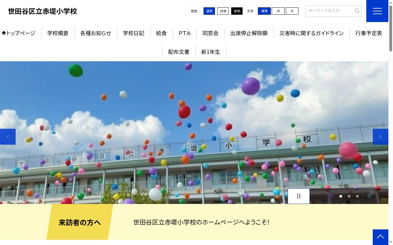Click the 配色 label
Screen dimensions: 393x245
tap(194, 11)
